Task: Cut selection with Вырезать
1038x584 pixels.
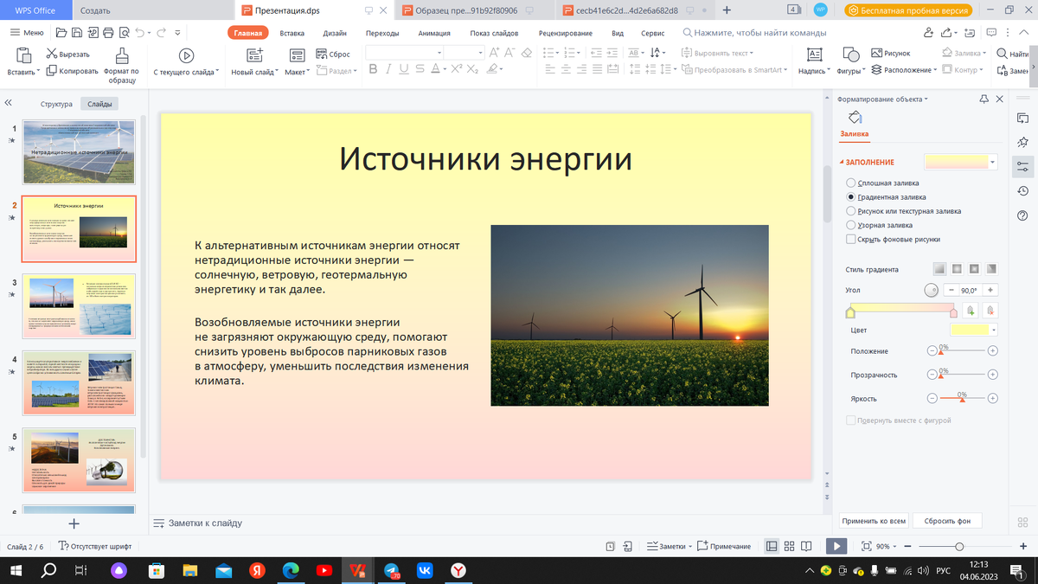Action: (x=68, y=54)
